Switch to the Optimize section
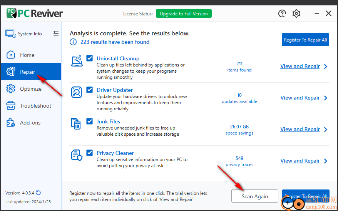338x211 pixels. [x=31, y=89]
